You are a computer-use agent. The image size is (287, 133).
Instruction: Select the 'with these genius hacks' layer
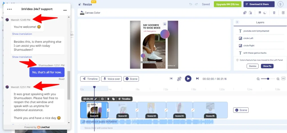click(261, 53)
